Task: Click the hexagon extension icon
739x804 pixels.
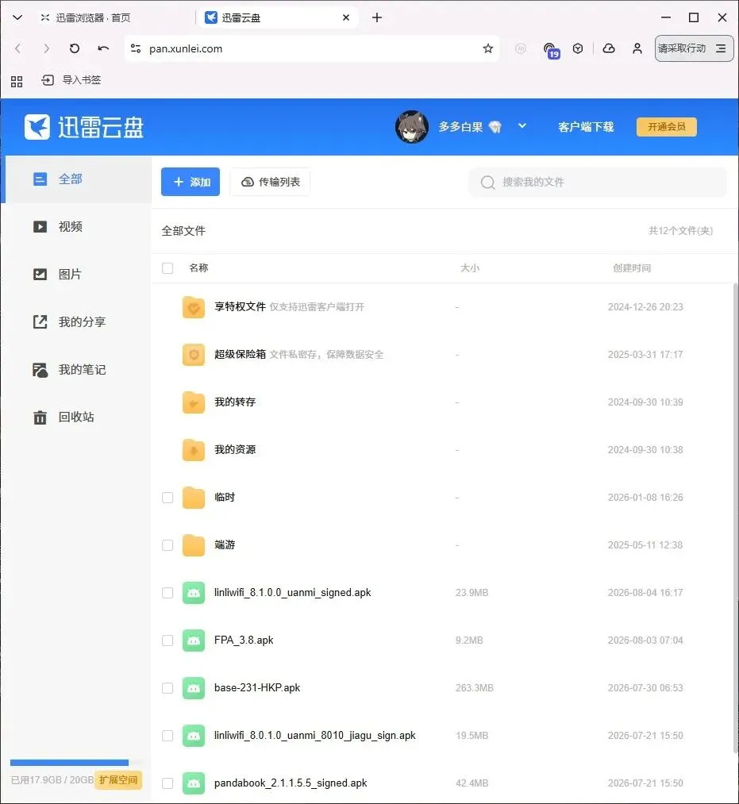Action: [578, 48]
